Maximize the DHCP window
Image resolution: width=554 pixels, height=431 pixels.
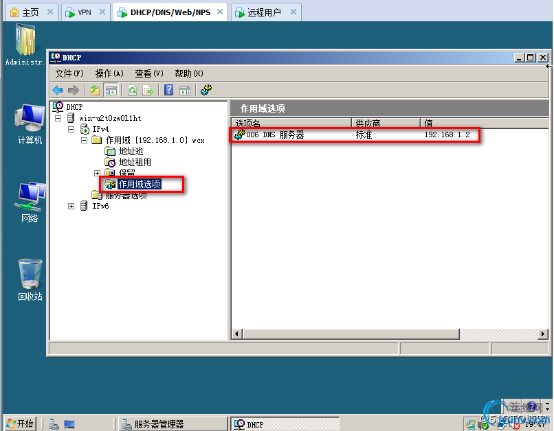click(x=531, y=58)
